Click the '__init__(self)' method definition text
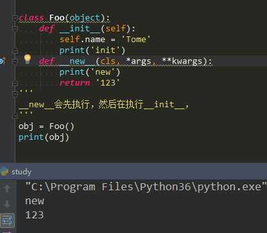 97,29
